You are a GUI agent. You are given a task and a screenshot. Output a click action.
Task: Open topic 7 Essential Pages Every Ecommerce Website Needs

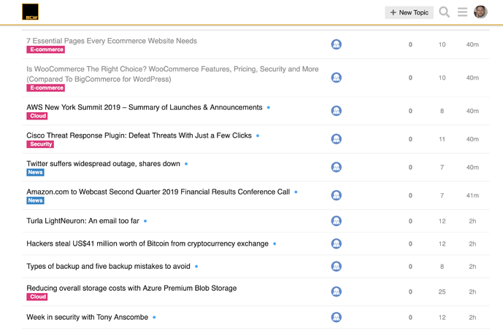click(112, 41)
